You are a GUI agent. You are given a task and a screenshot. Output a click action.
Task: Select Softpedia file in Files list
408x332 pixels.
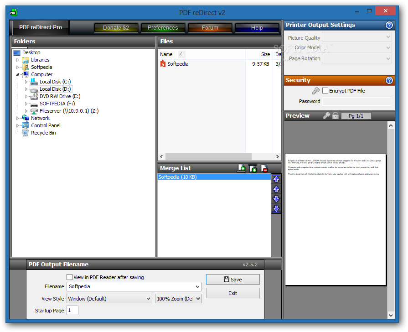[178, 64]
